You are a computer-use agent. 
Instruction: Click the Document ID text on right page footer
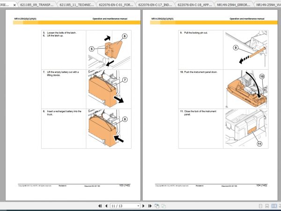[229, 186]
